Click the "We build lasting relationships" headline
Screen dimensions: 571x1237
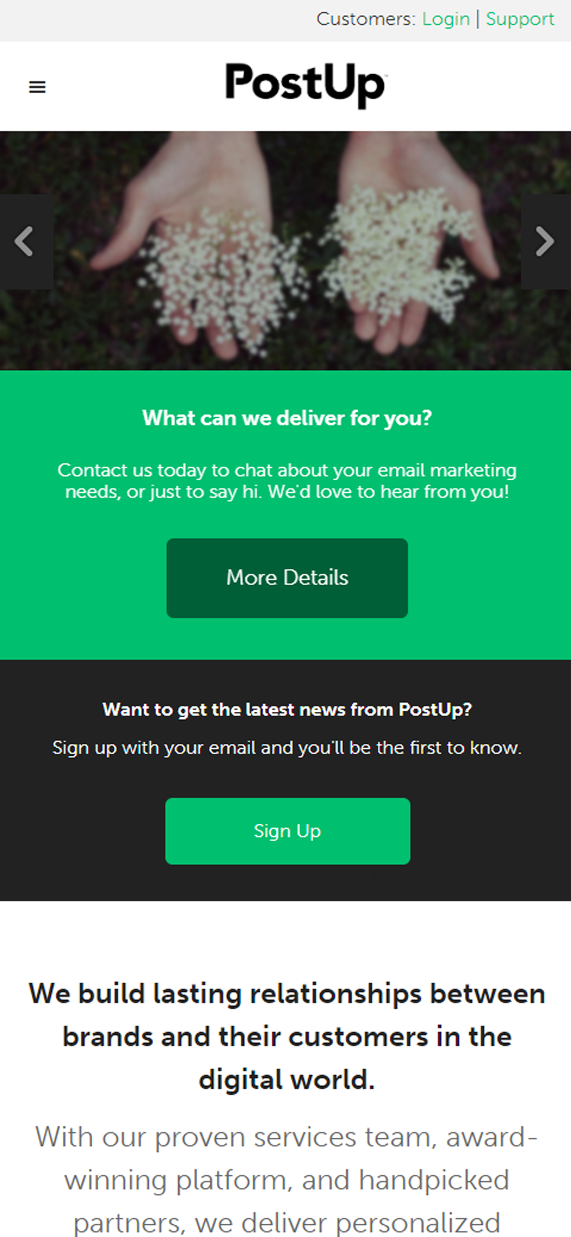pos(287,1036)
